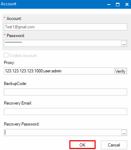Click the ellipsis button in Password field
131x150 pixels.
pyautogui.click(x=124, y=43)
